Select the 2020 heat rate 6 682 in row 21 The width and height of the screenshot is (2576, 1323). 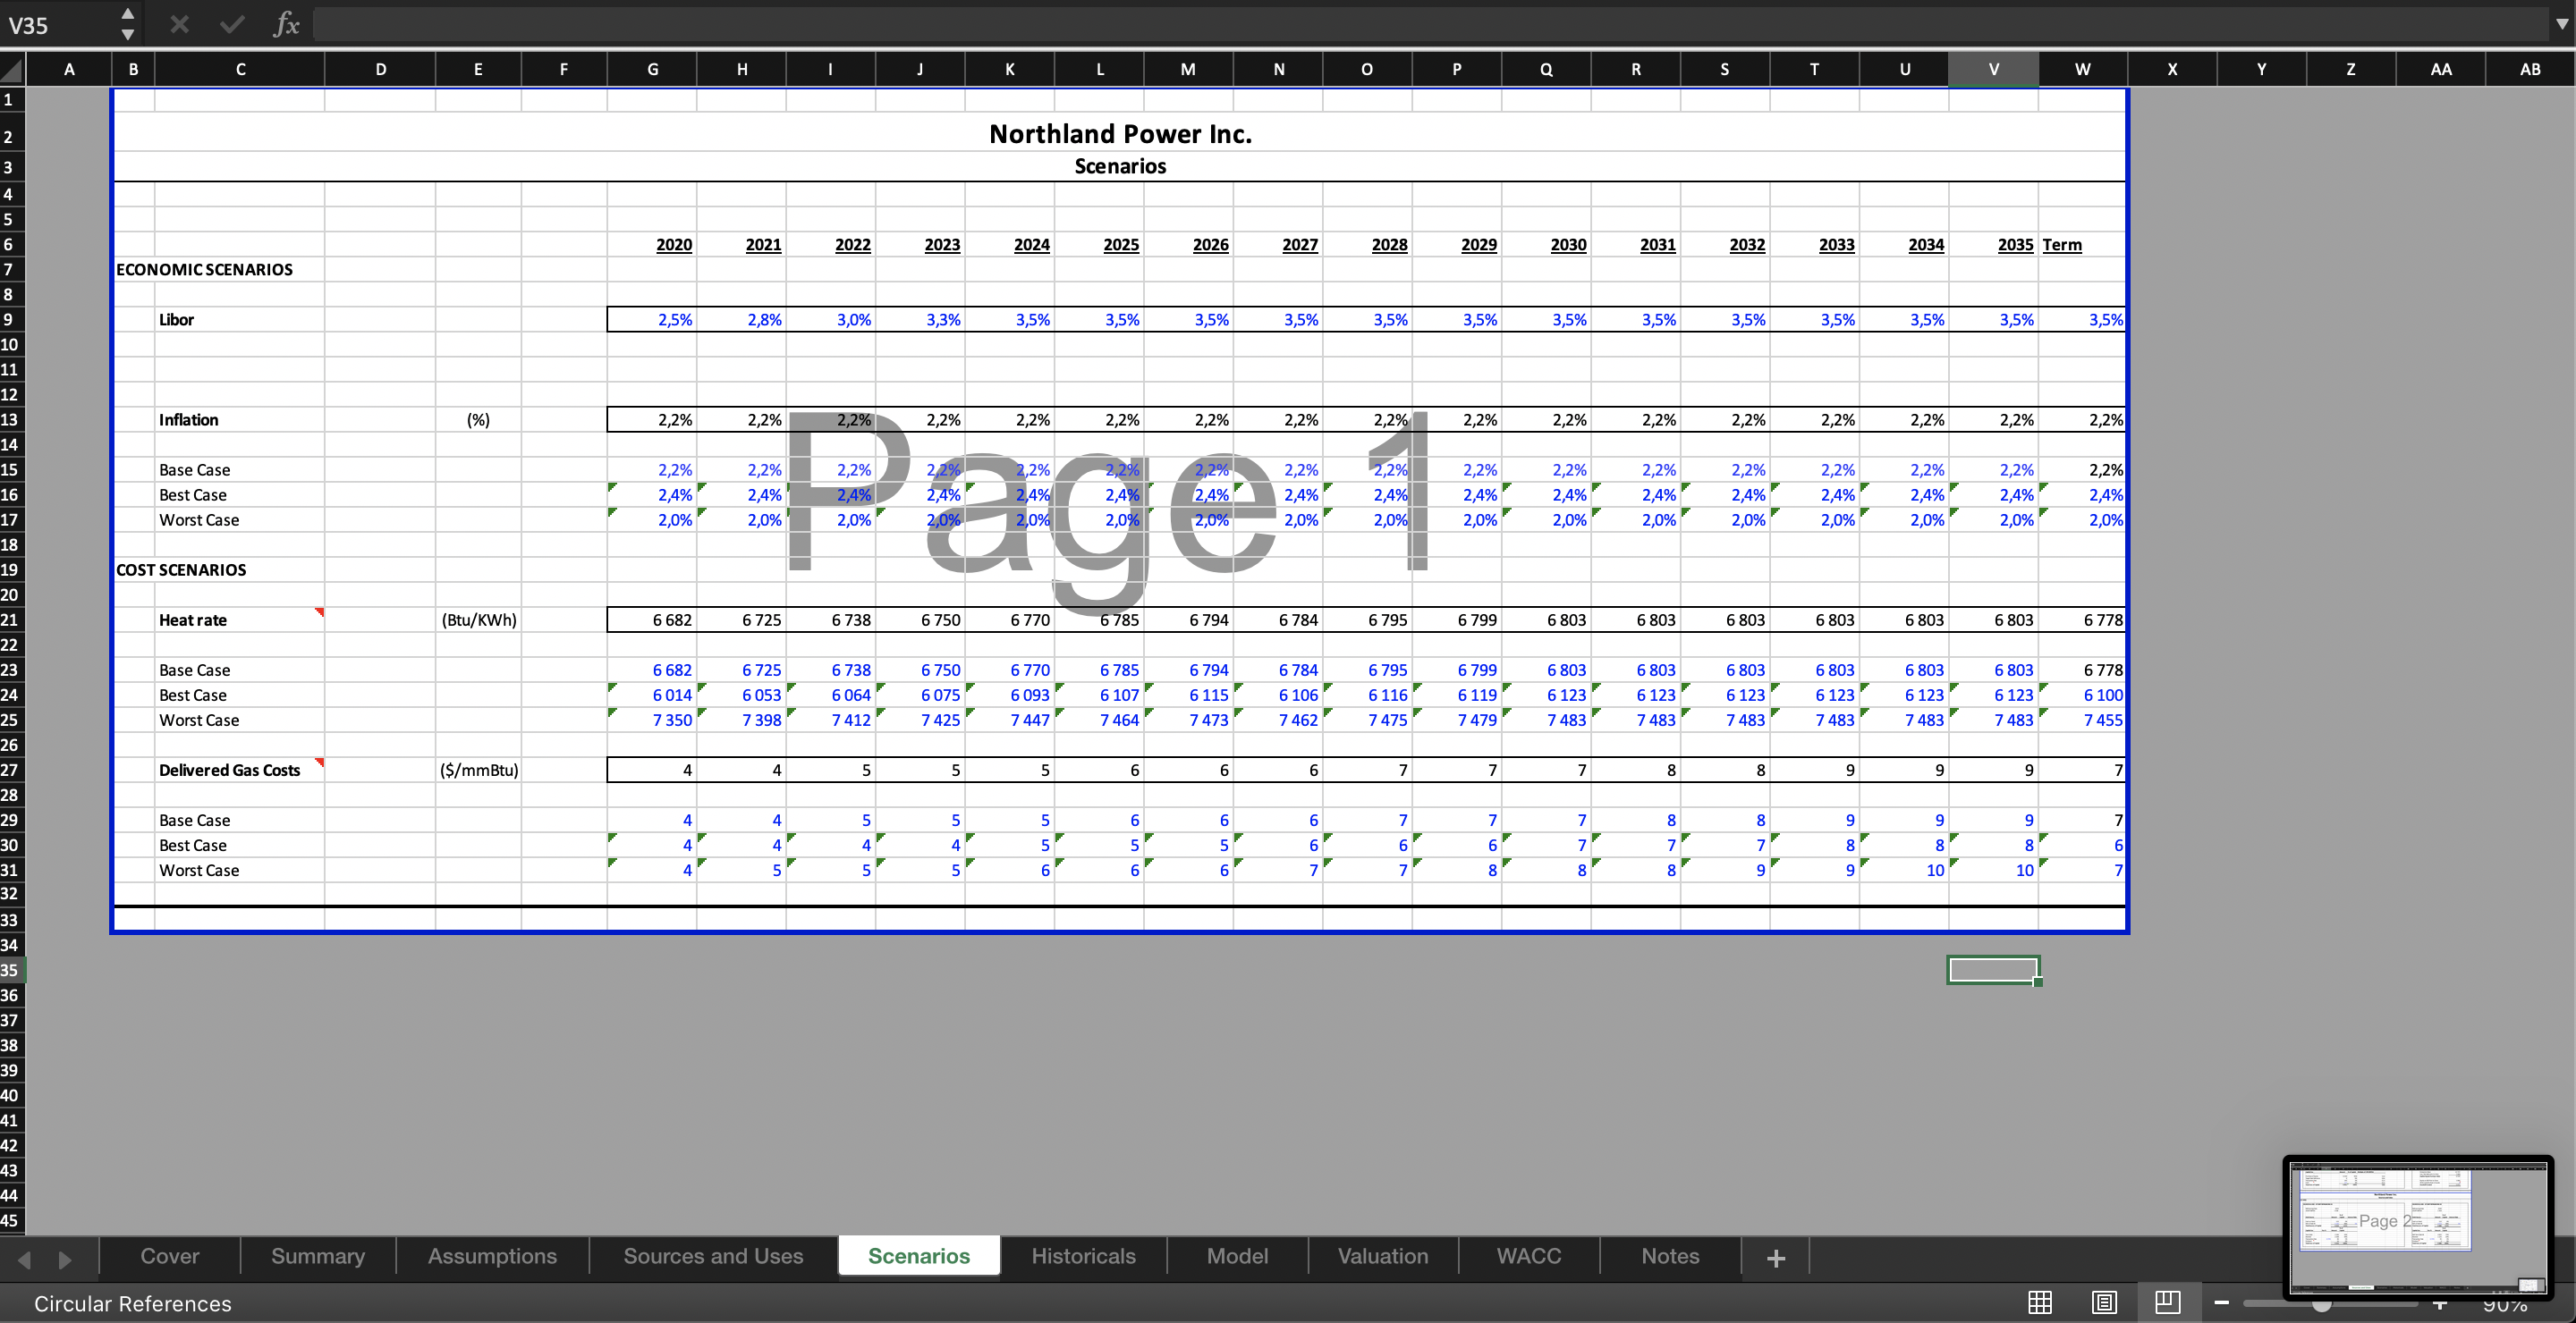pos(652,619)
